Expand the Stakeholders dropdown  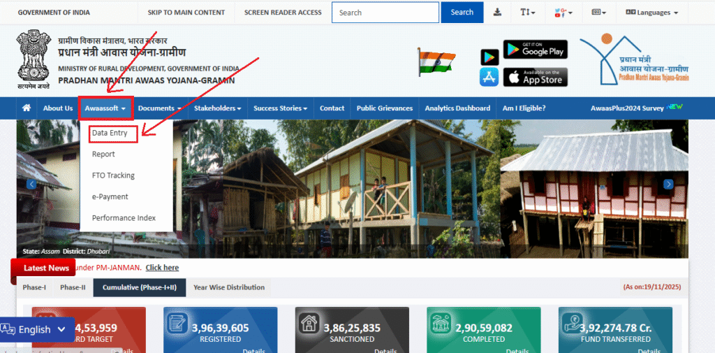pos(218,108)
